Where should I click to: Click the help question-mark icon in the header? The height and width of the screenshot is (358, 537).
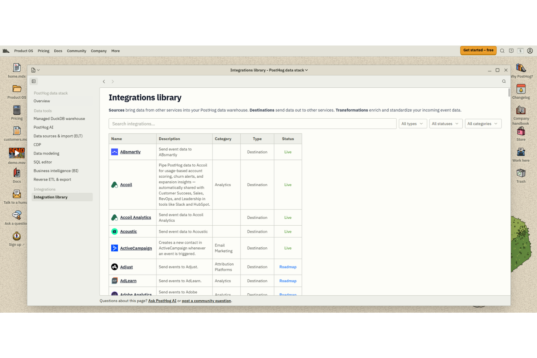point(512,51)
